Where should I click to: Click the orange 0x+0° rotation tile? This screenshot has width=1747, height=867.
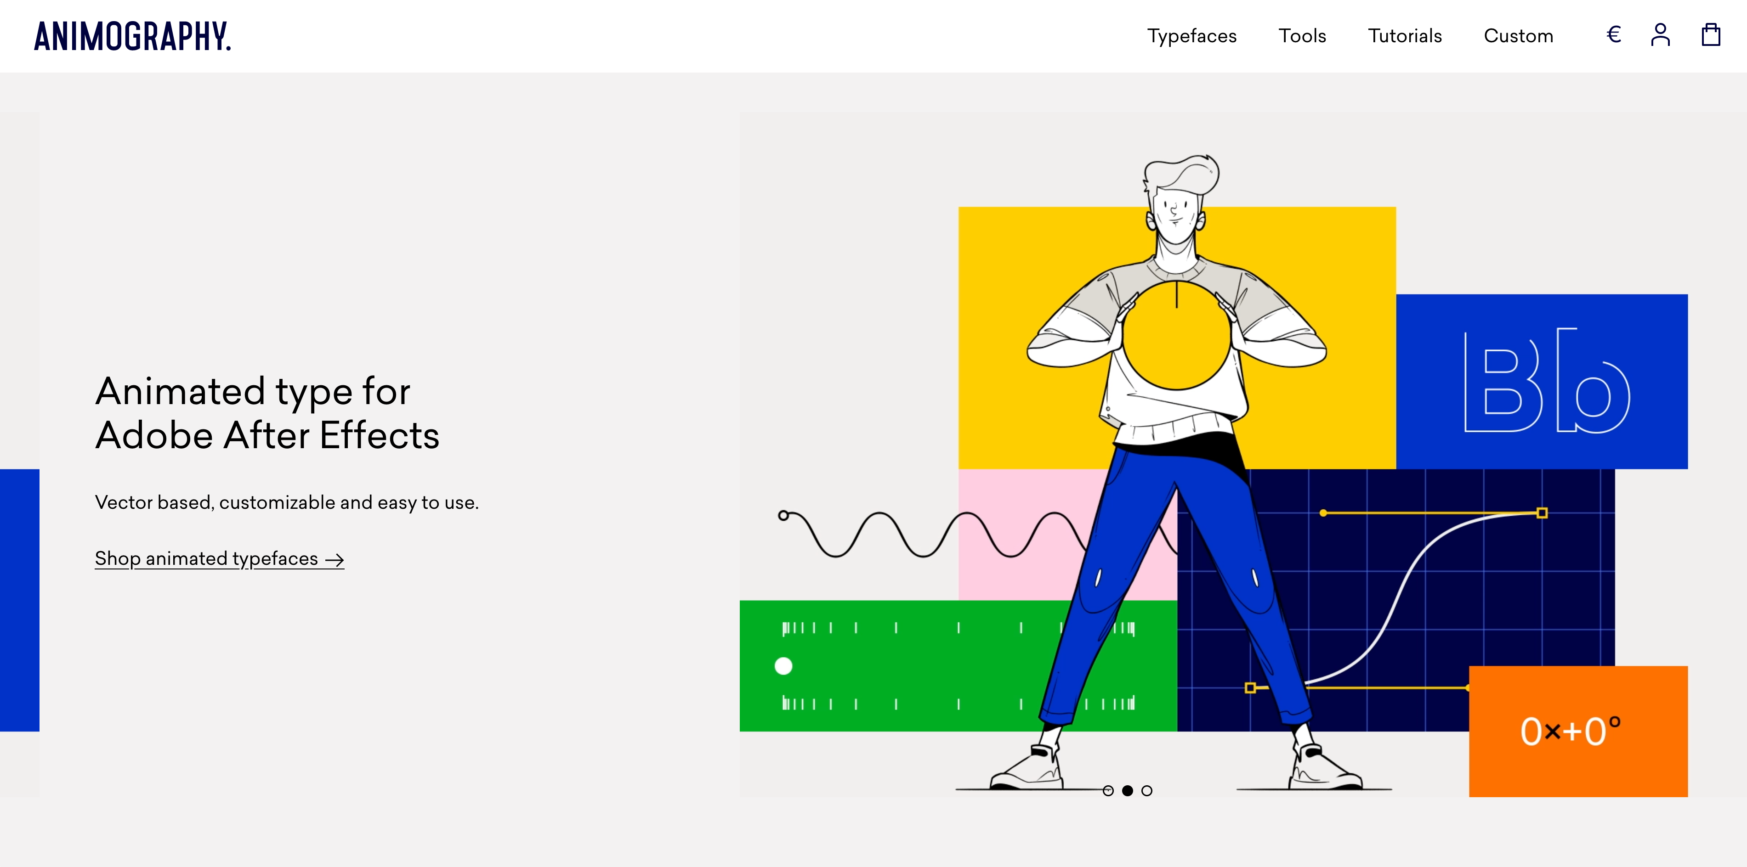tap(1578, 732)
